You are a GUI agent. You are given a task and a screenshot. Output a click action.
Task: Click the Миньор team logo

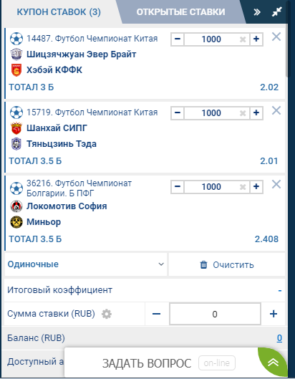[16, 222]
